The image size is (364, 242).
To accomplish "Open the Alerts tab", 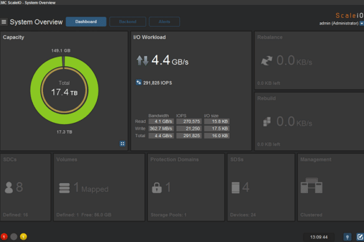I will pyautogui.click(x=164, y=22).
